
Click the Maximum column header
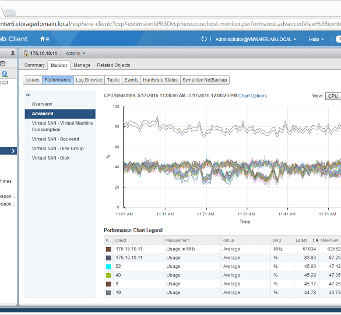pos(330,240)
